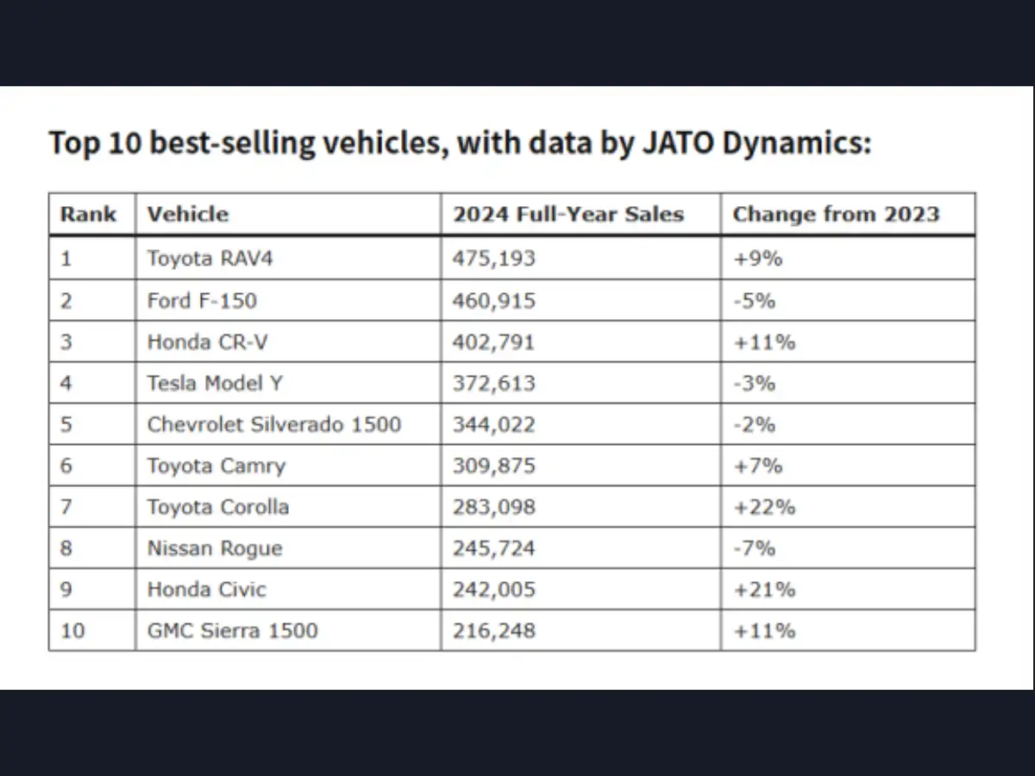
Task: Select the Chevrolet Silverado 1500 cell
Action: coord(274,425)
